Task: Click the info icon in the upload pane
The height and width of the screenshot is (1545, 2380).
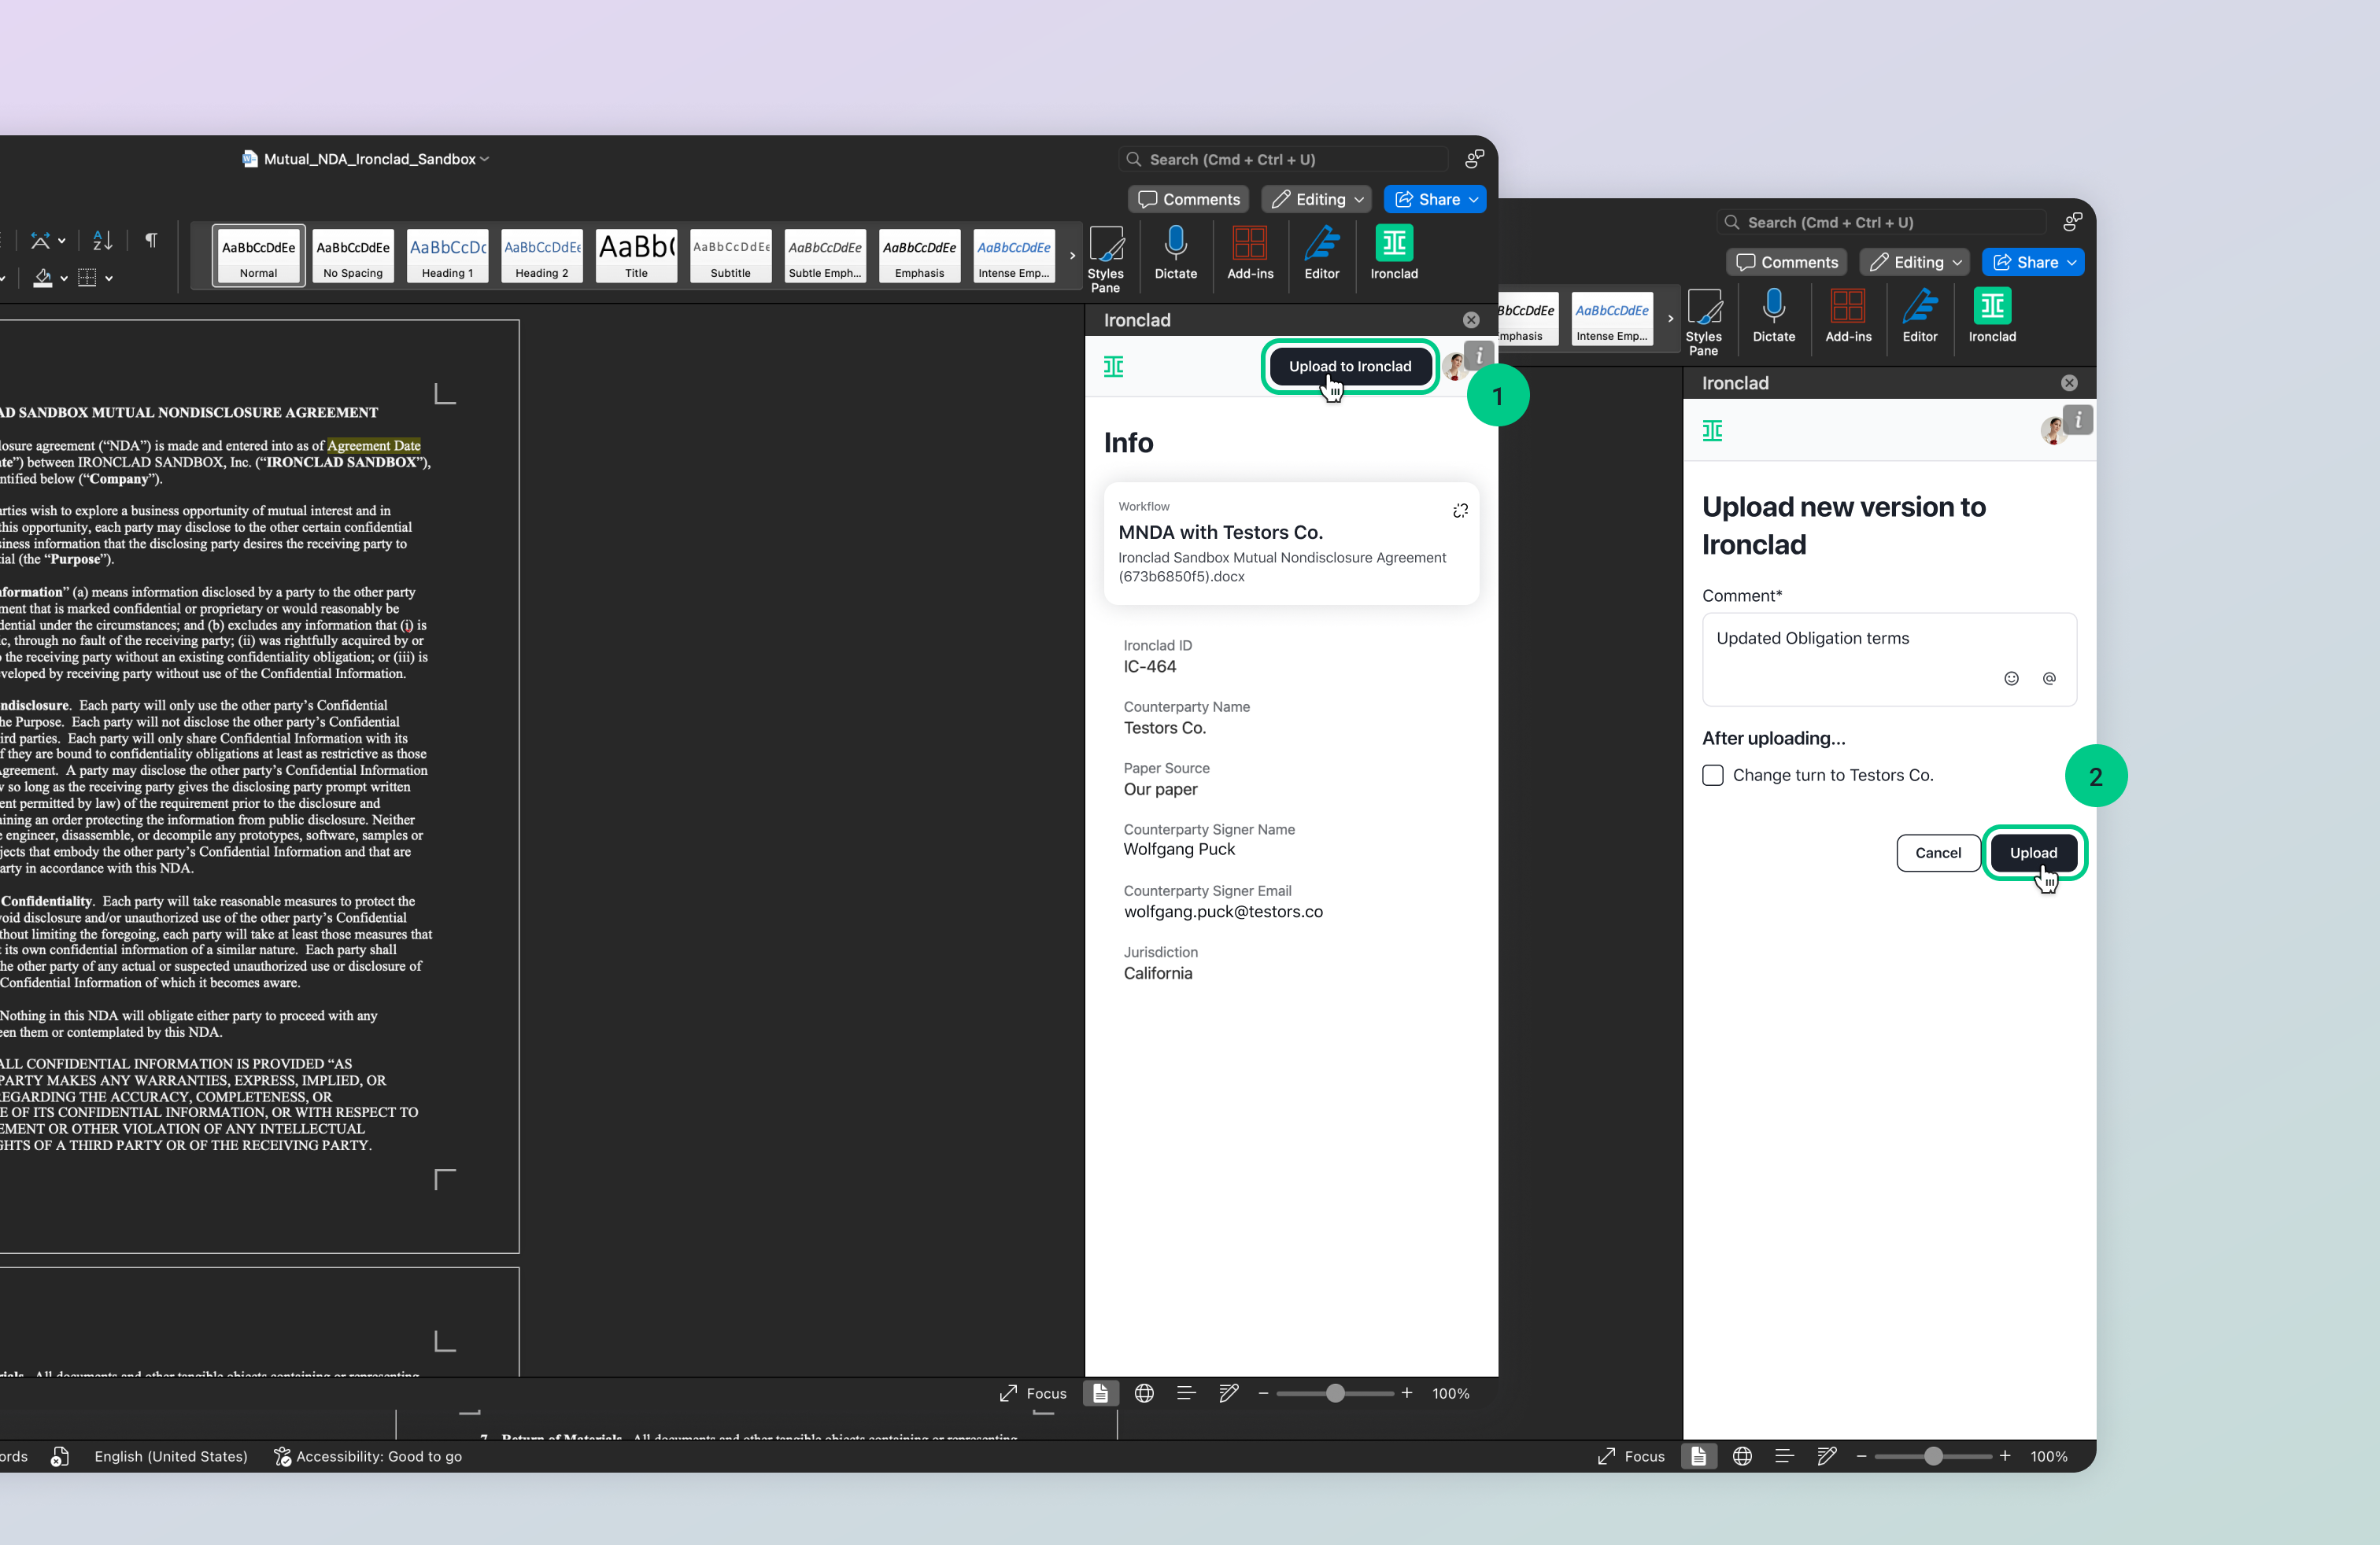Action: [2078, 420]
